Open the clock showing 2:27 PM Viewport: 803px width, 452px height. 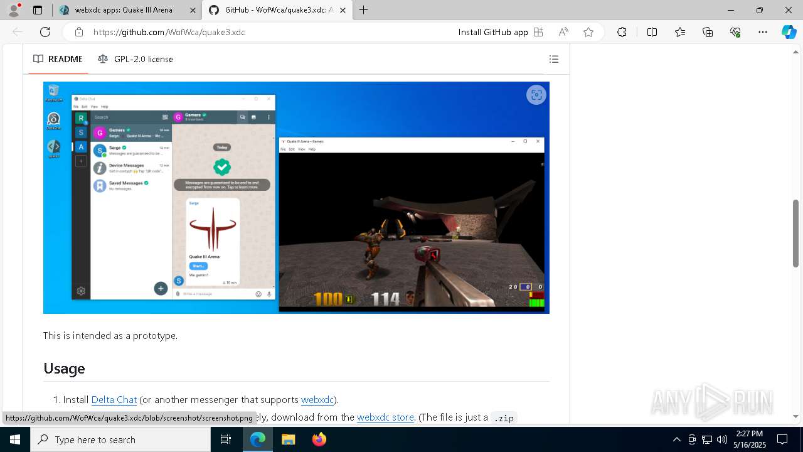749,439
